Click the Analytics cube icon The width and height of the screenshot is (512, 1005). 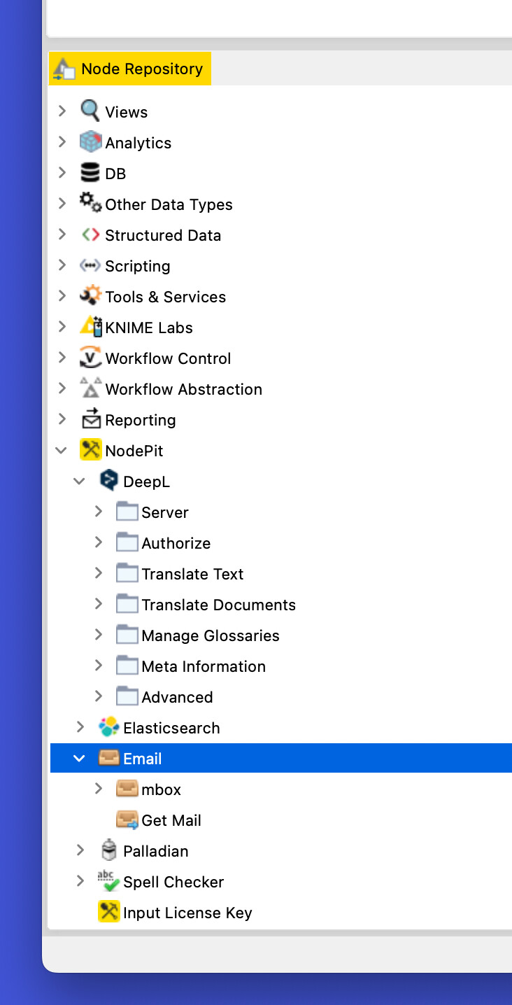coord(90,141)
